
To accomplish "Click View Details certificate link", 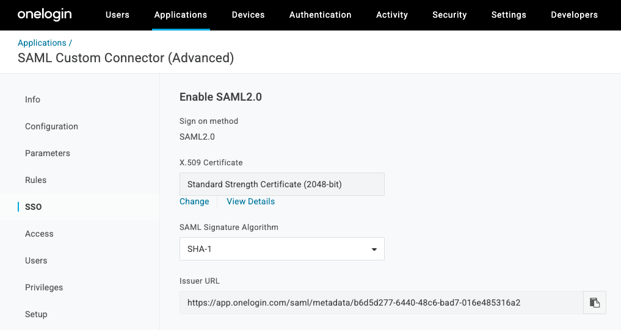I will click(251, 201).
